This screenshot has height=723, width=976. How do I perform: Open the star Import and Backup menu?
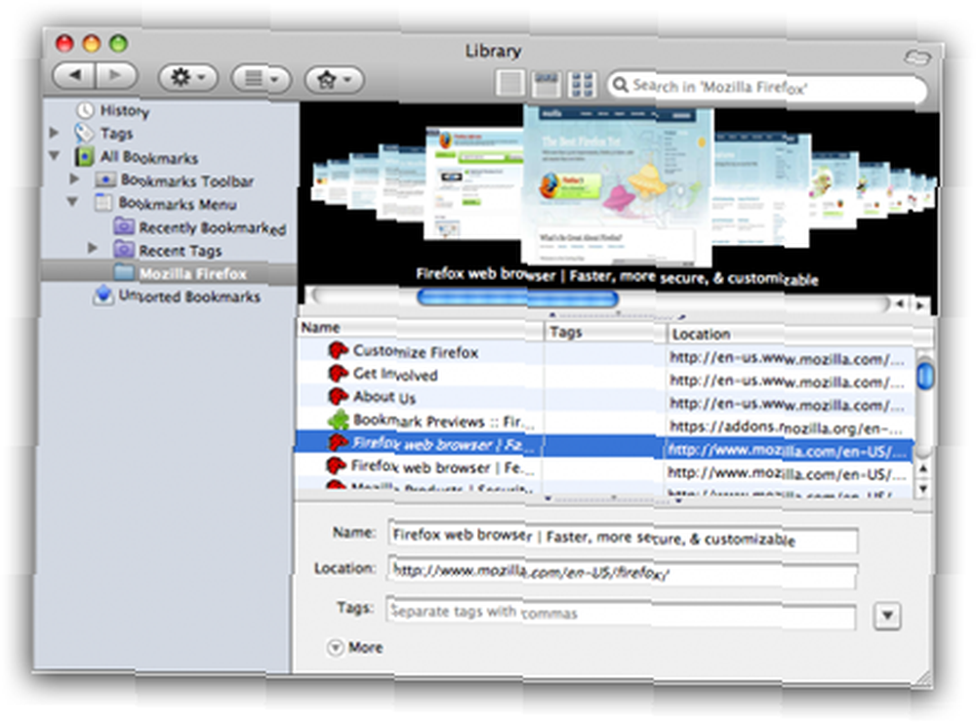[x=334, y=80]
